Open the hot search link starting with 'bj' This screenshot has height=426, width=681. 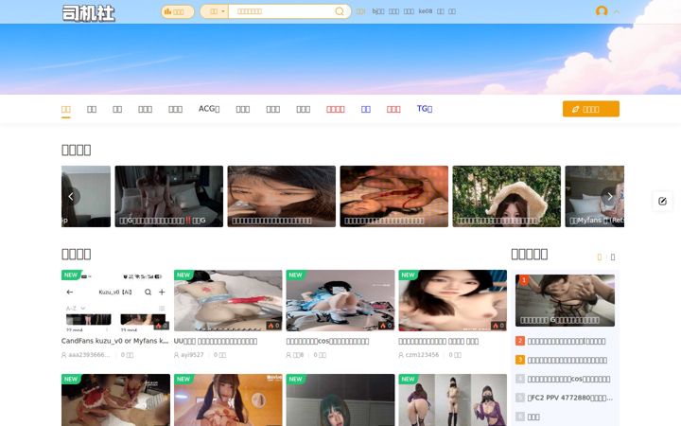(377, 11)
